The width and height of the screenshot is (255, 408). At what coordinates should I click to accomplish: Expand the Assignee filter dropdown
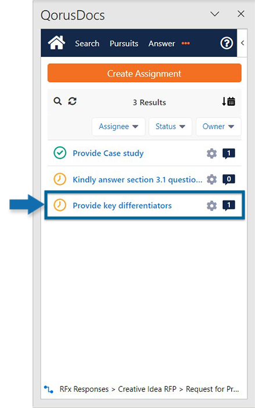point(118,127)
